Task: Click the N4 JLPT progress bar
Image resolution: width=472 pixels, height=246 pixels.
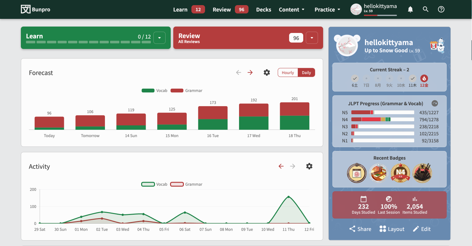Action: (382, 120)
